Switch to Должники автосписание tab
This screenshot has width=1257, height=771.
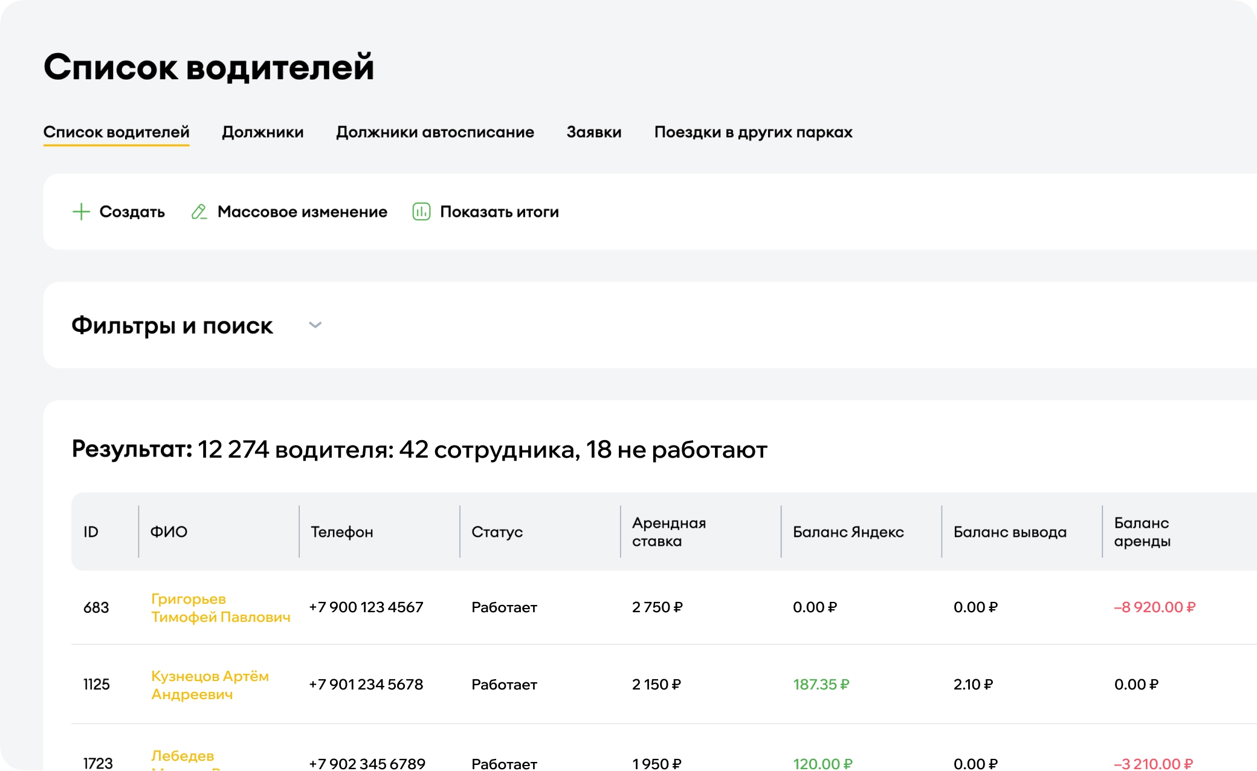coord(435,132)
